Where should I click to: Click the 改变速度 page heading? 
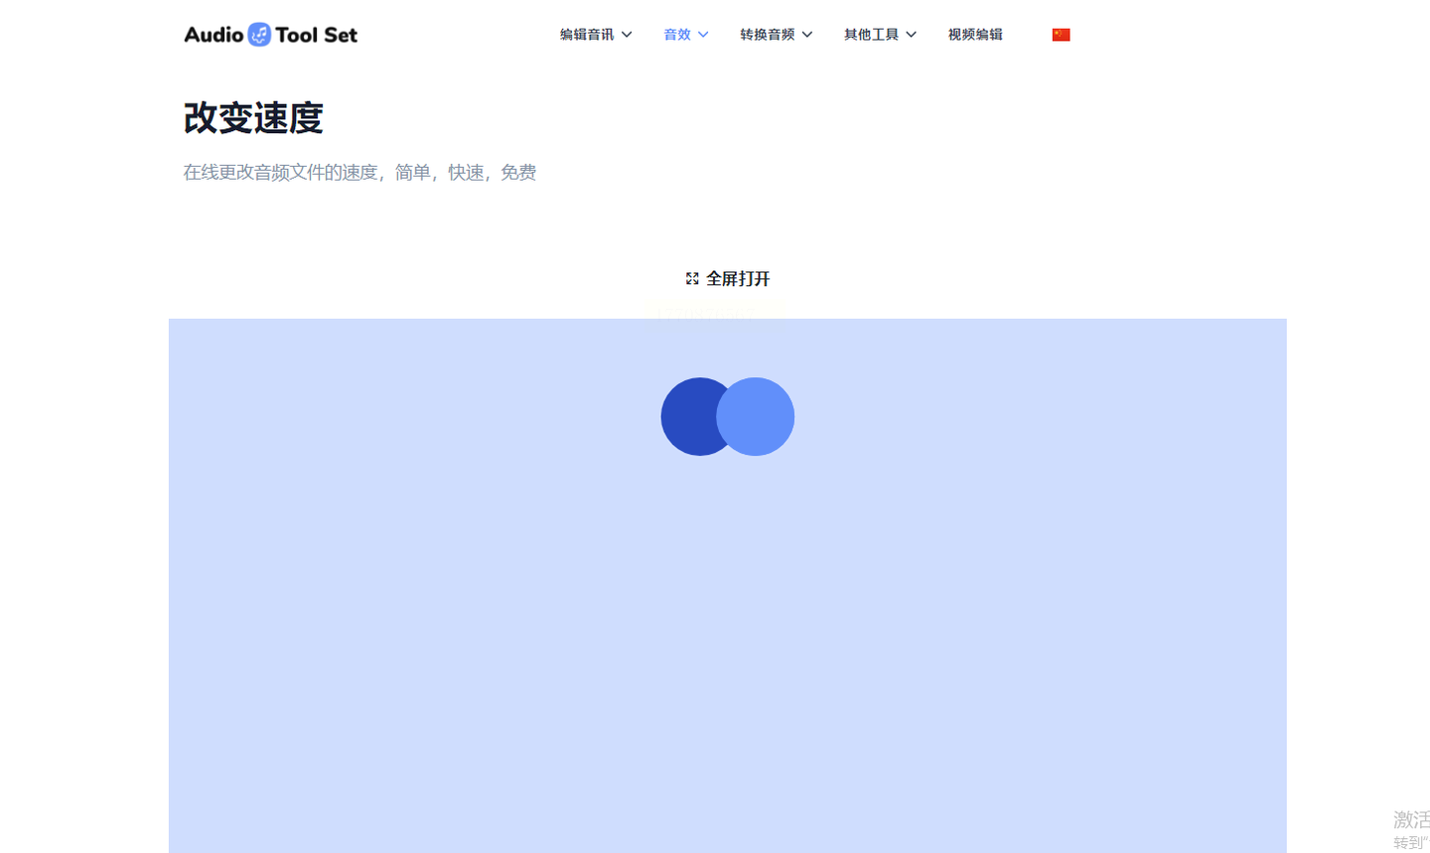pos(253,118)
